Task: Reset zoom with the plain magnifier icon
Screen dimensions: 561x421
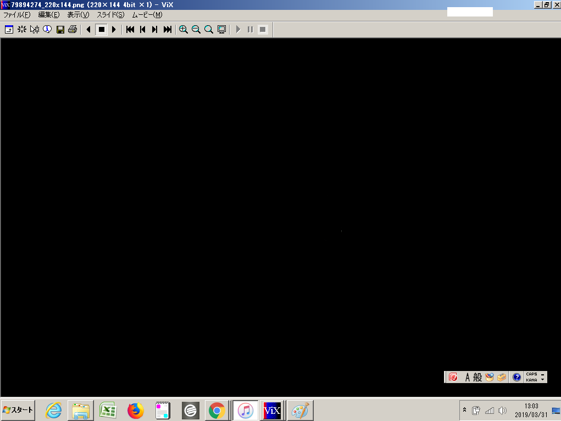Action: (209, 29)
